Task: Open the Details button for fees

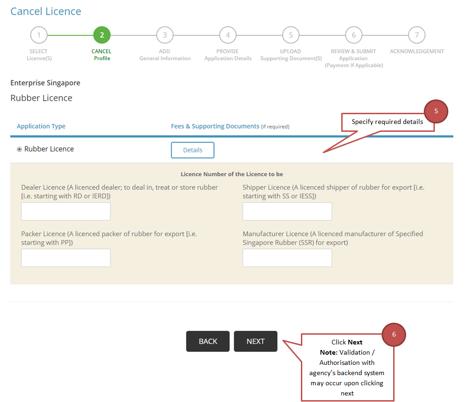Action: pyautogui.click(x=192, y=150)
